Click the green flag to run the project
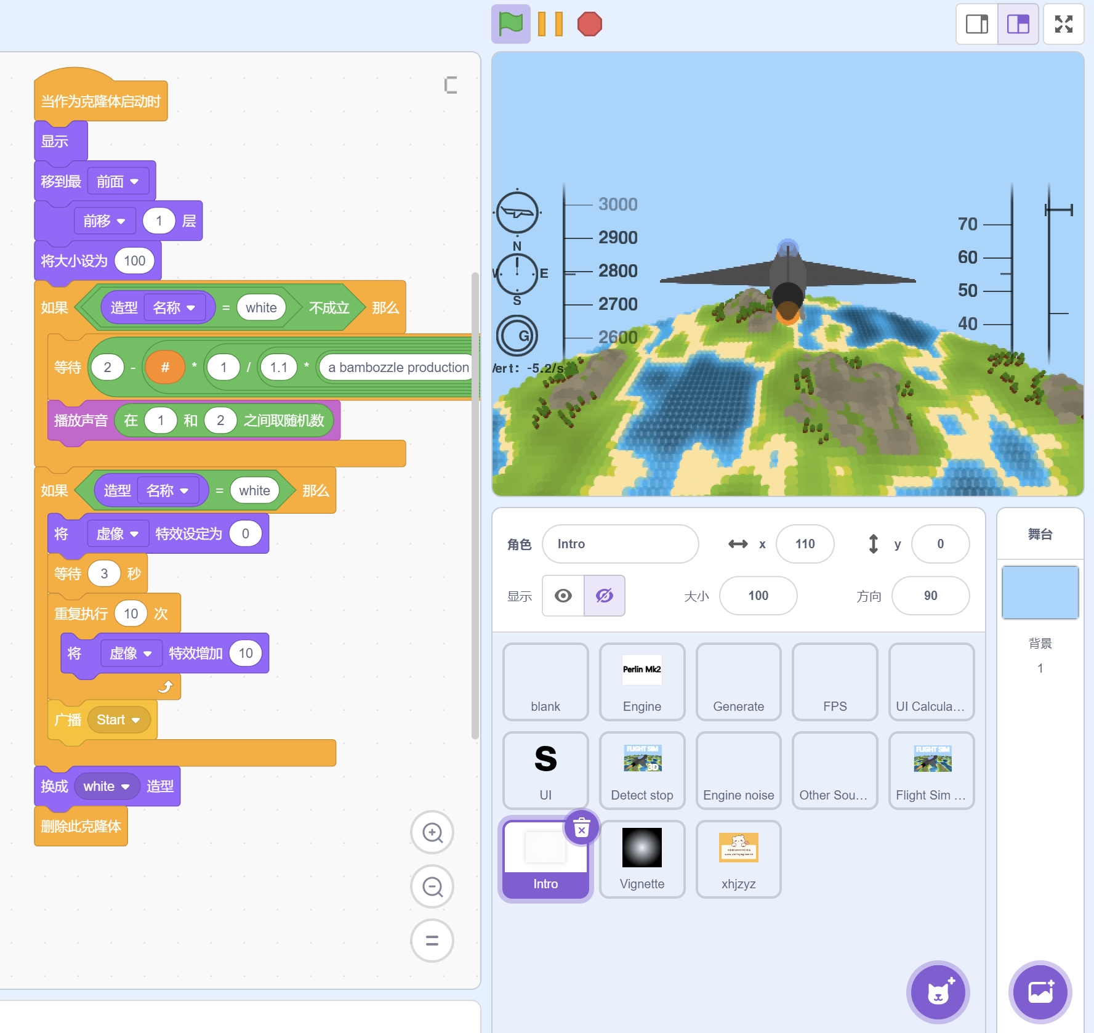Image resolution: width=1094 pixels, height=1033 pixels. tap(511, 23)
